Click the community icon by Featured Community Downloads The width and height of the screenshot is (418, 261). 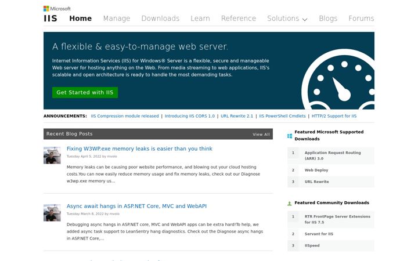click(x=290, y=204)
